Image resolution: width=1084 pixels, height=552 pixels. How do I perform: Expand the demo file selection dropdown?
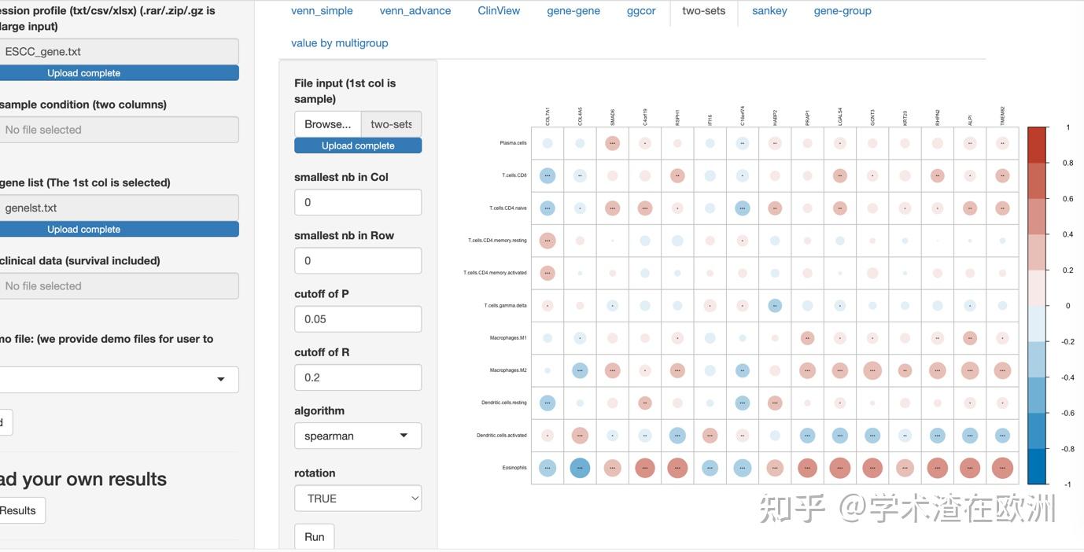[x=118, y=379]
